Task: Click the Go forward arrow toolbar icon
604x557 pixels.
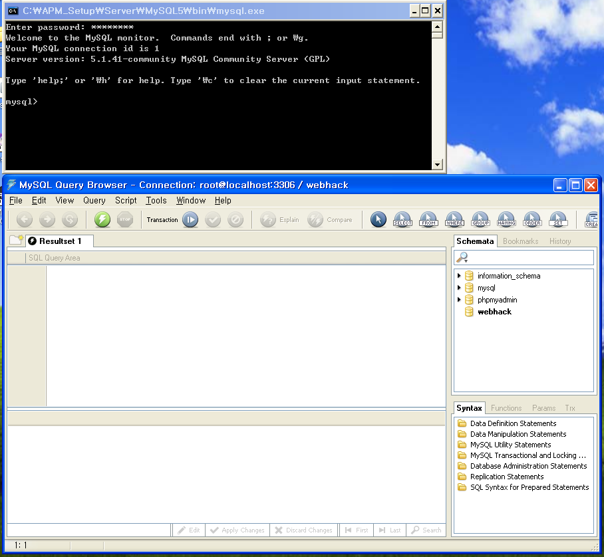Action: [x=47, y=219]
